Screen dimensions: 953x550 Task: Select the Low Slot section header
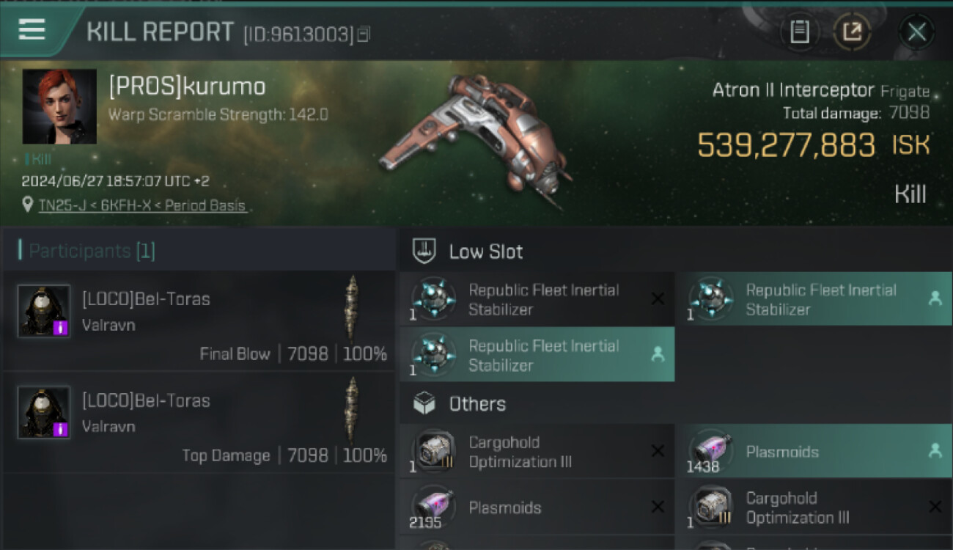[486, 252]
